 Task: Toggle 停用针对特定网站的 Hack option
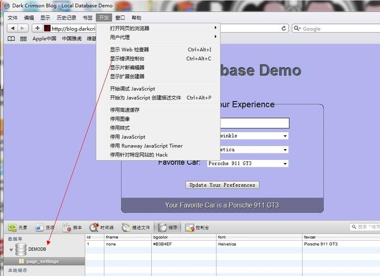(x=159, y=155)
